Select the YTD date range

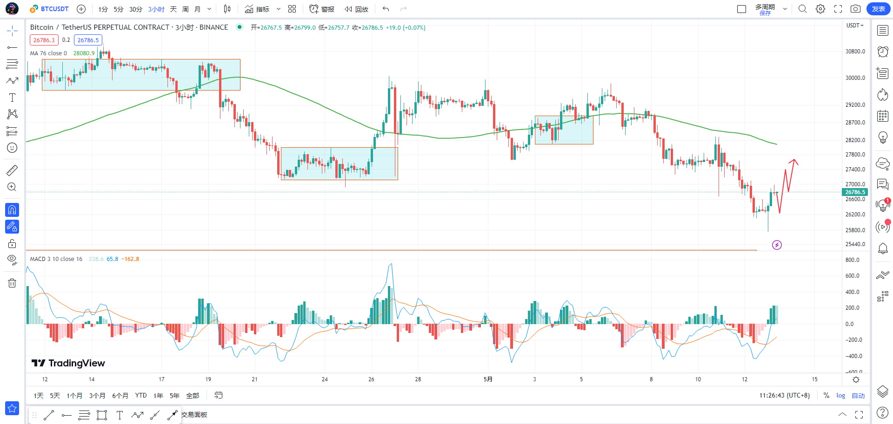141,396
